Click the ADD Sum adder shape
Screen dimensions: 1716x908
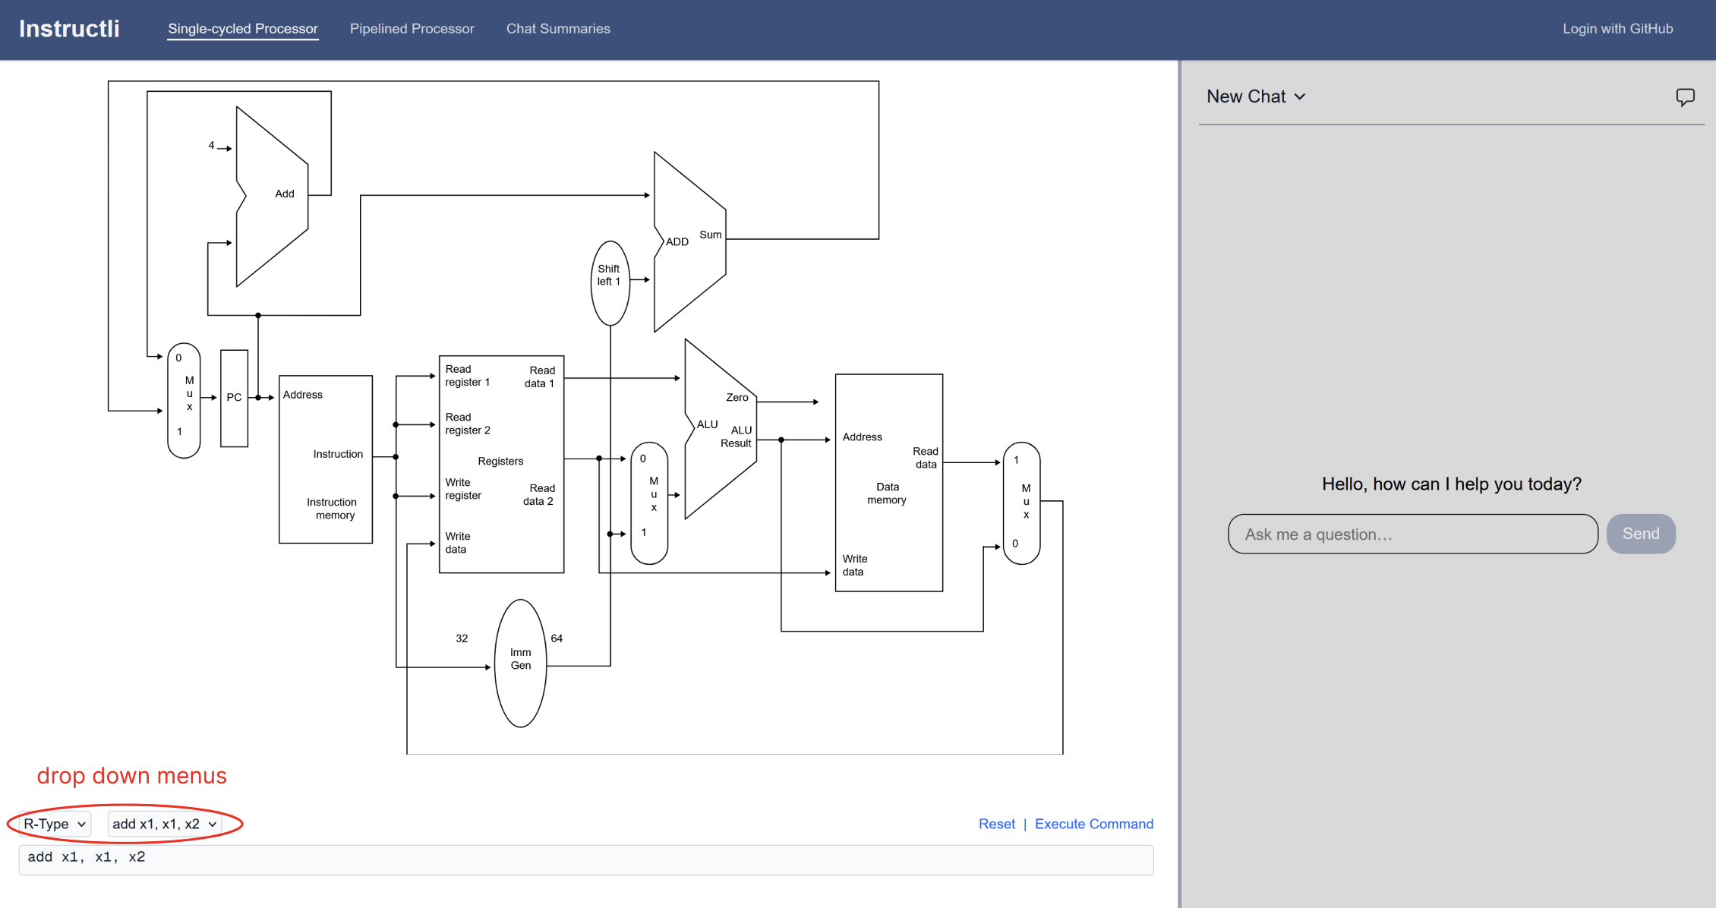[689, 241]
